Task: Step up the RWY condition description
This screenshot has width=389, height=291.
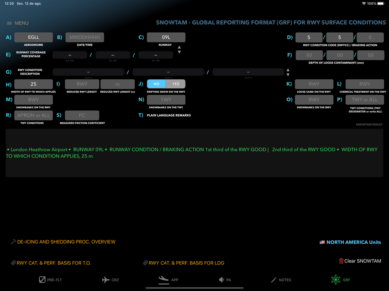Action: (288, 70)
